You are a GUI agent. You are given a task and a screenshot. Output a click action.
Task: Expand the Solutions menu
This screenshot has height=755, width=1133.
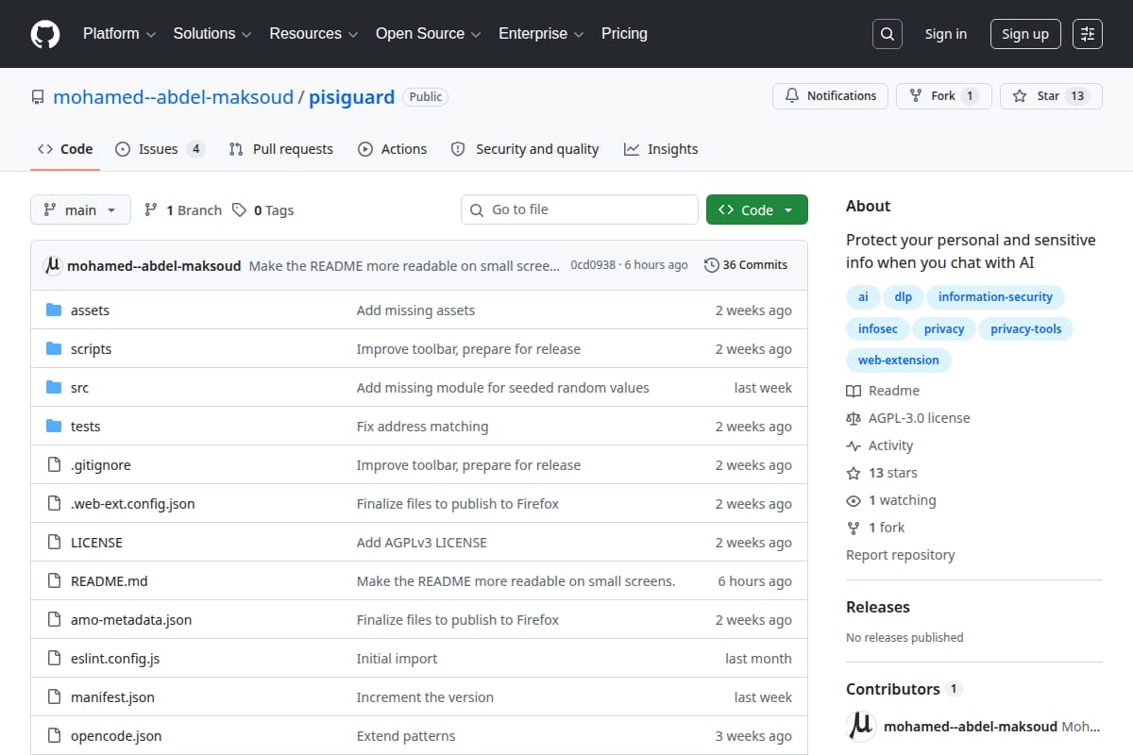[212, 34]
